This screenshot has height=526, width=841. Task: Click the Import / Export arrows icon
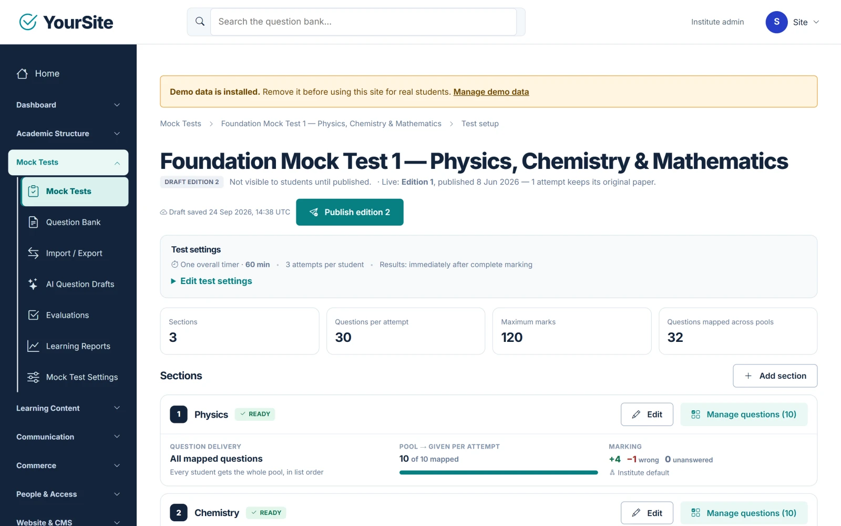pos(33,253)
